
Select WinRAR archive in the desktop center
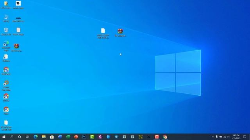point(120,33)
